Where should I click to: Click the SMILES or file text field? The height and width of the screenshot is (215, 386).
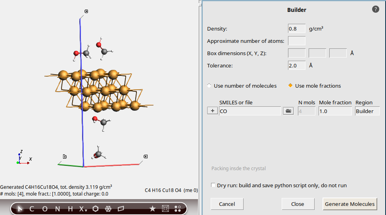pos(250,111)
